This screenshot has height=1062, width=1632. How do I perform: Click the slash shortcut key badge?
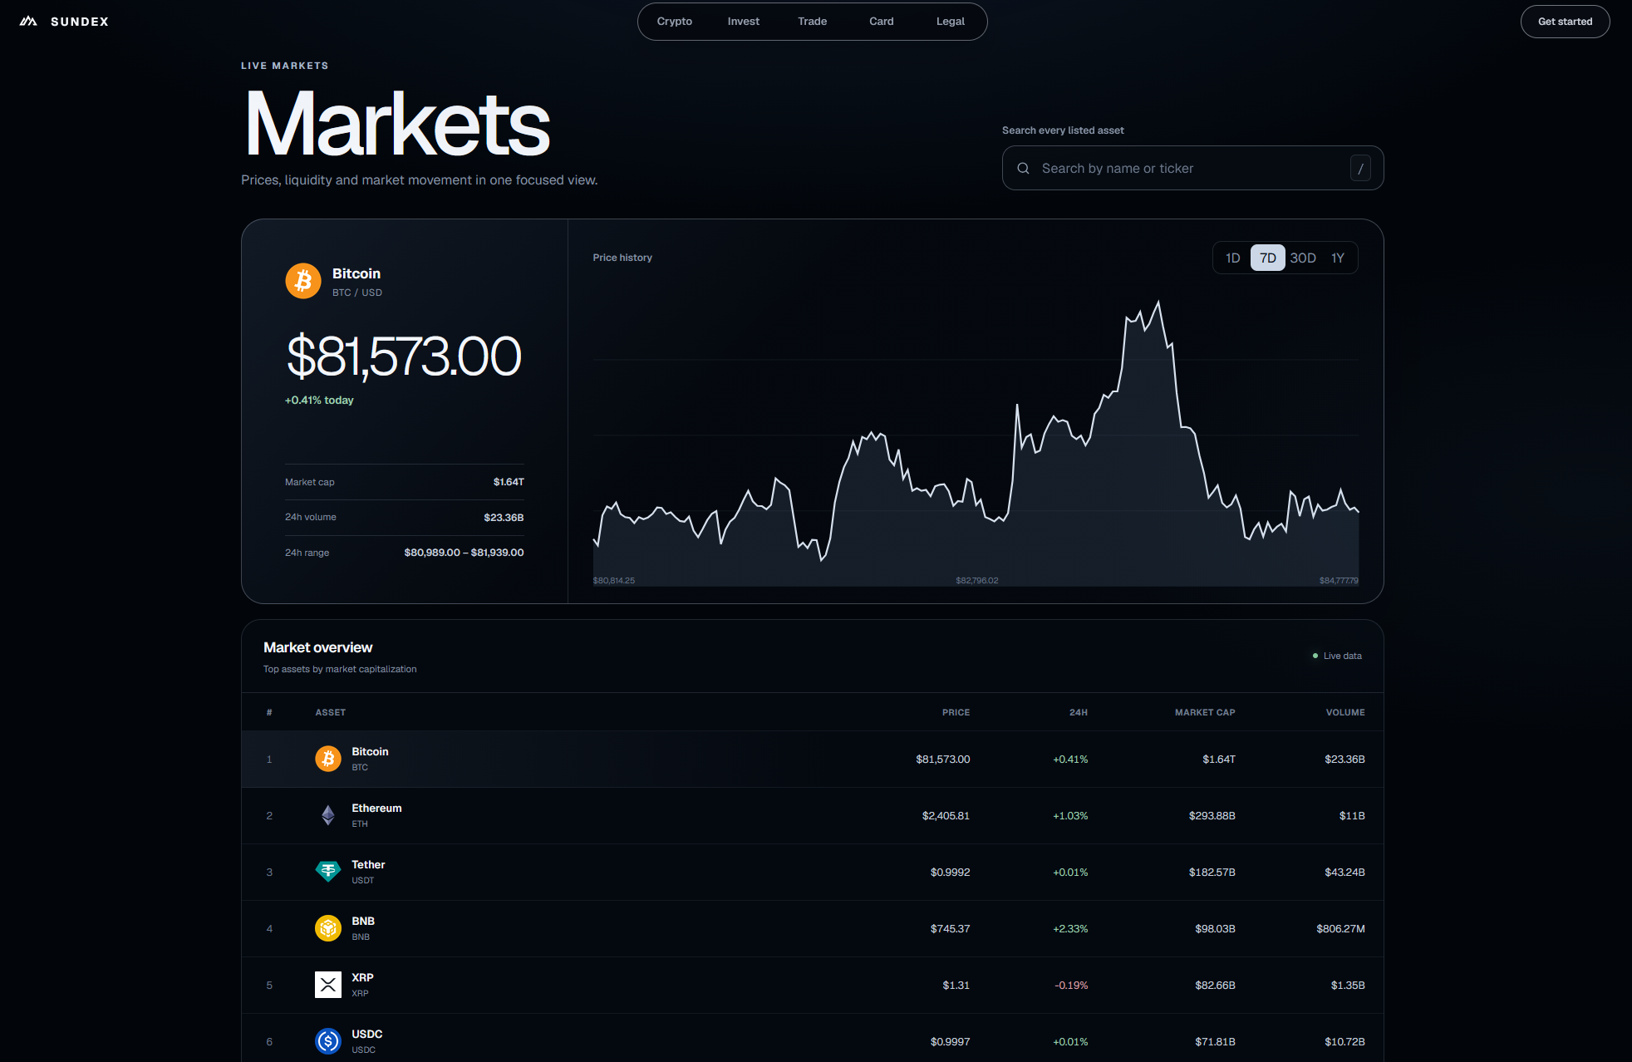pos(1360,169)
